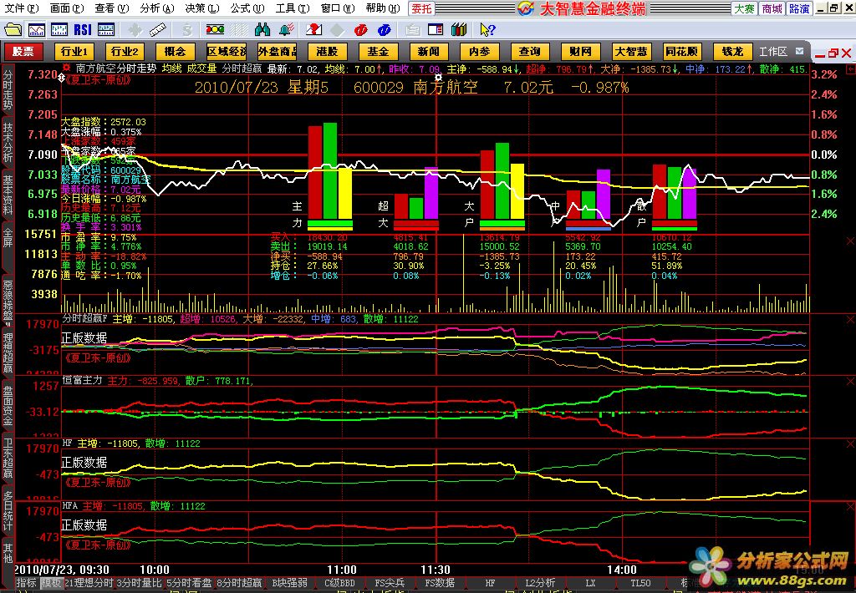Select the 指标 bottom tab
This screenshot has width=856, height=593.
pos(26,583)
